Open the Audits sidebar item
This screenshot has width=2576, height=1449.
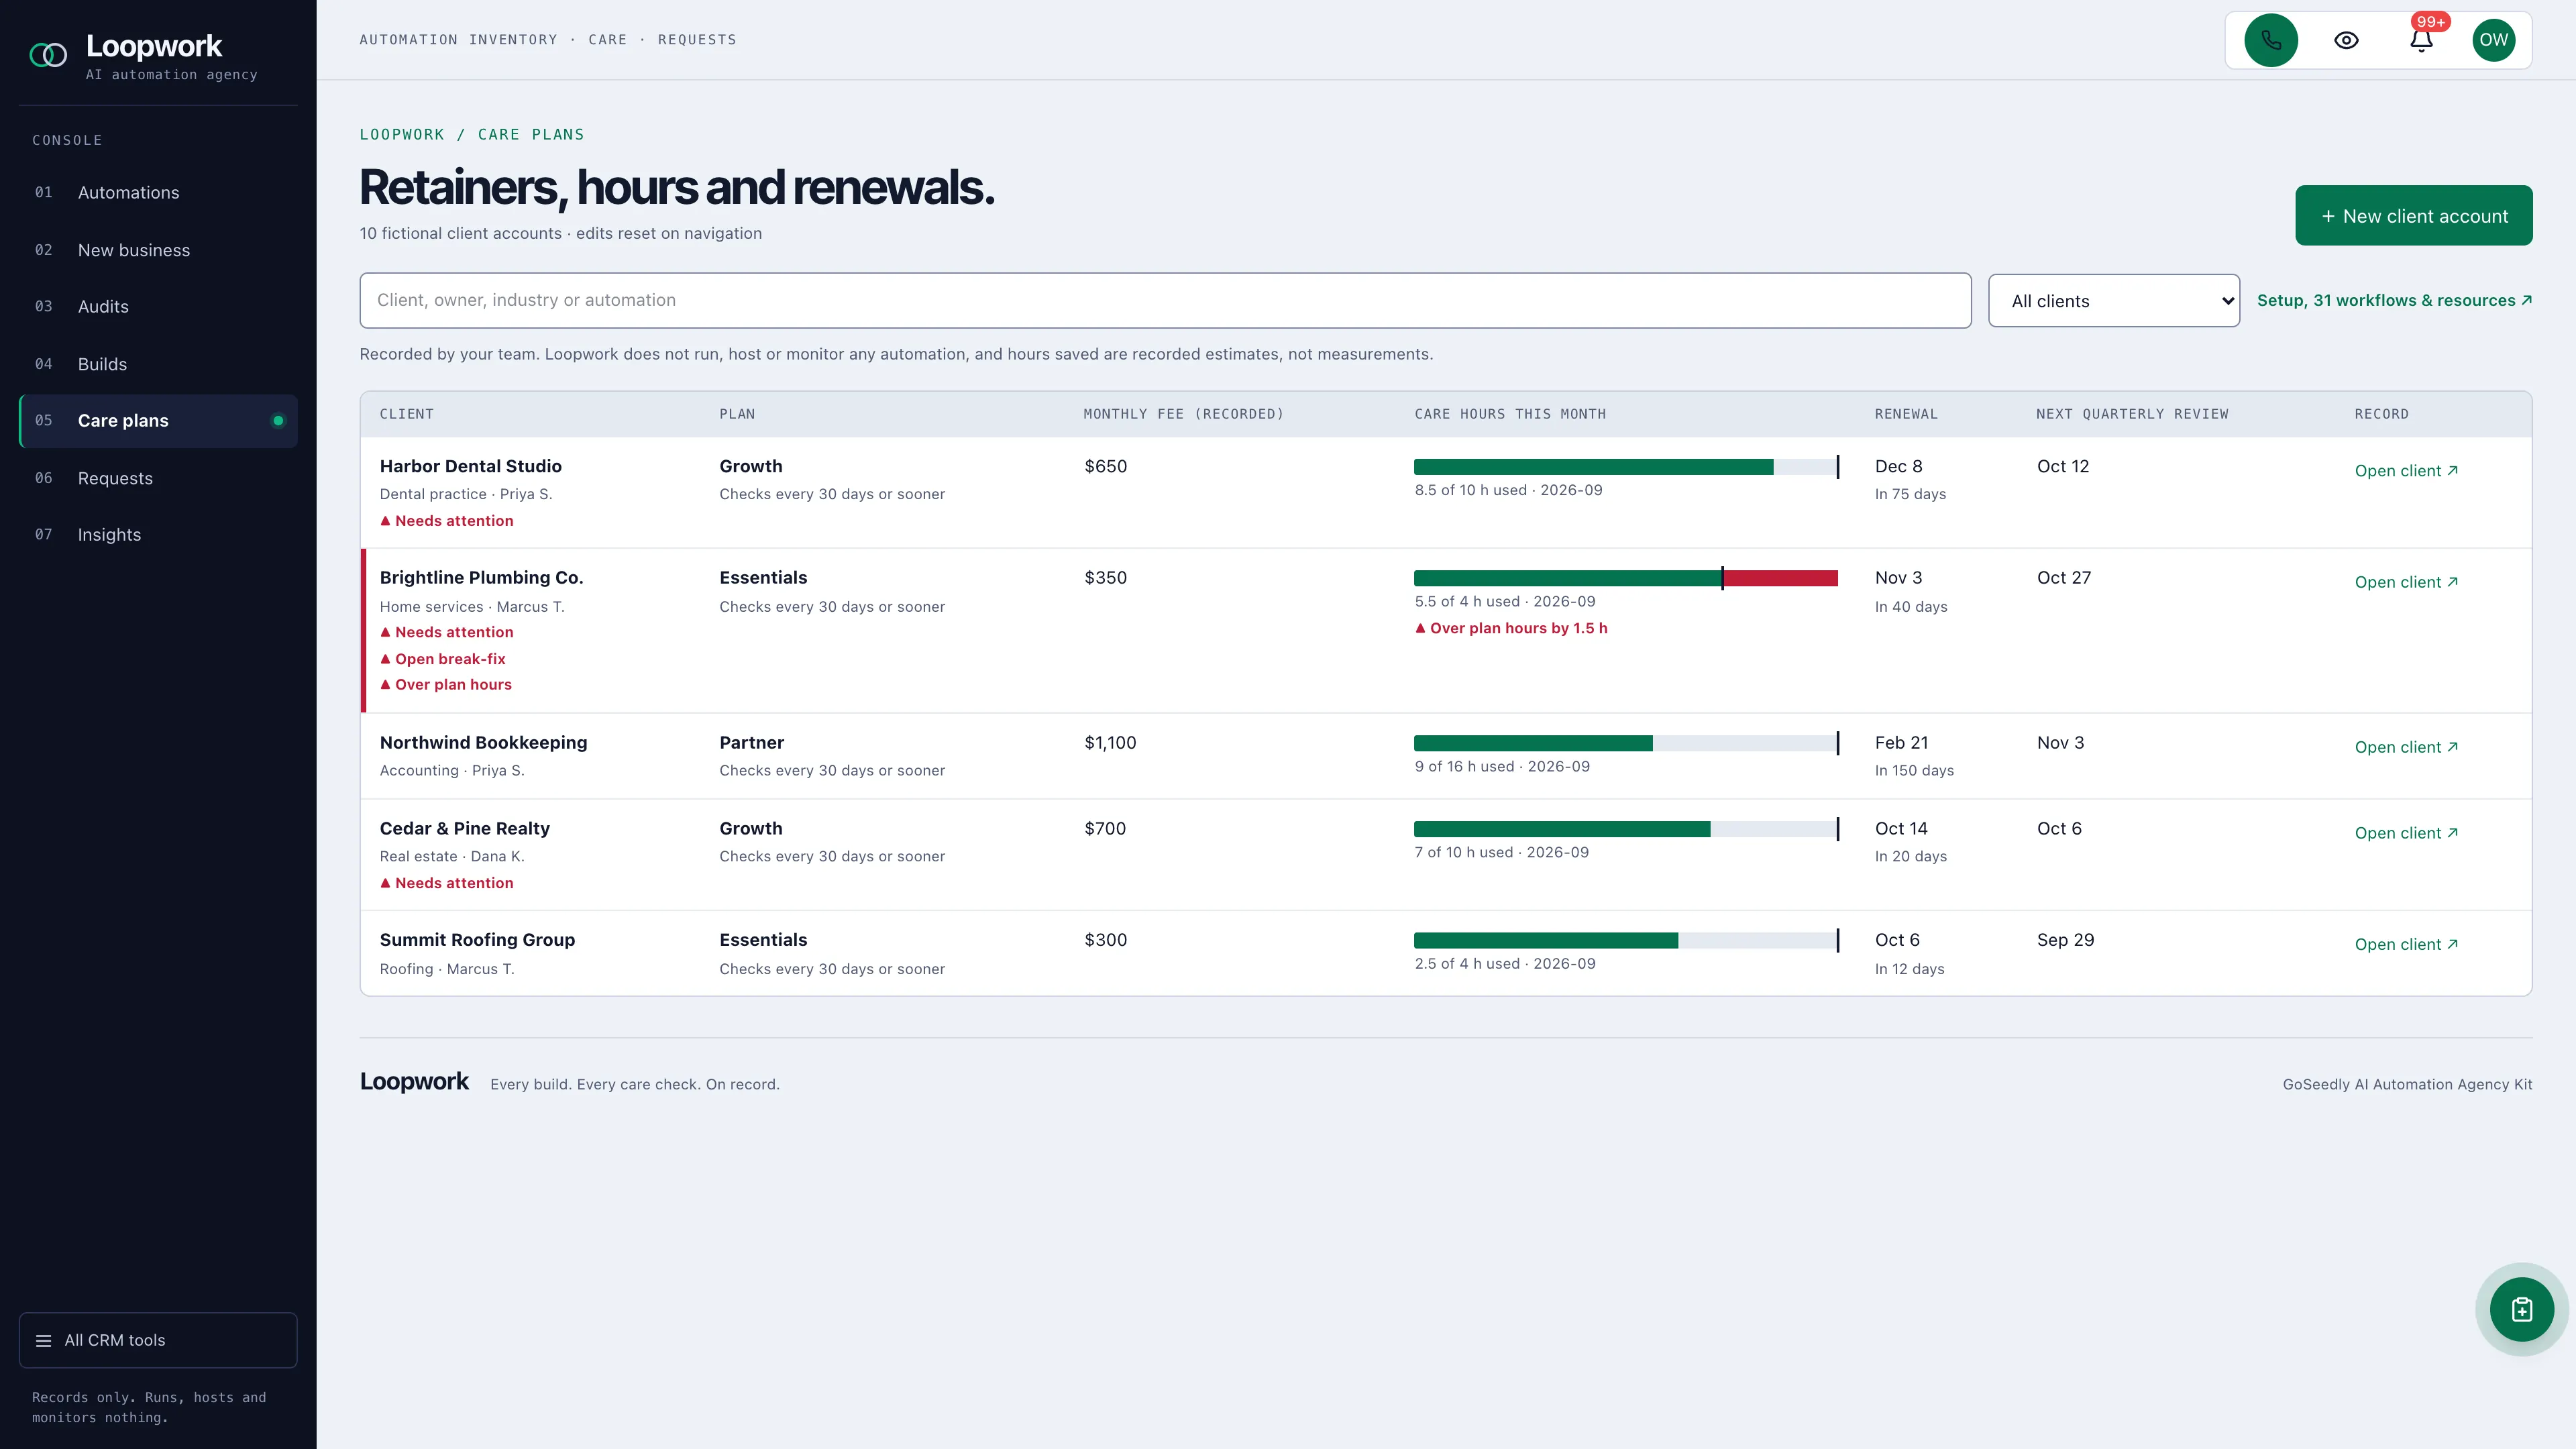158,306
